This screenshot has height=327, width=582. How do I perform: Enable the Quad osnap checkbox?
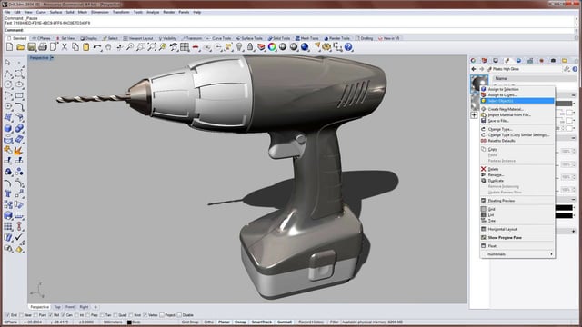pyautogui.click(x=115, y=315)
